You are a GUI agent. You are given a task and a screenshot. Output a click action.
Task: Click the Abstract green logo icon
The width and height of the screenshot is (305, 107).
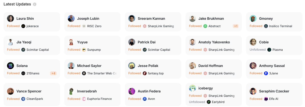pyautogui.click(x=205, y=26)
